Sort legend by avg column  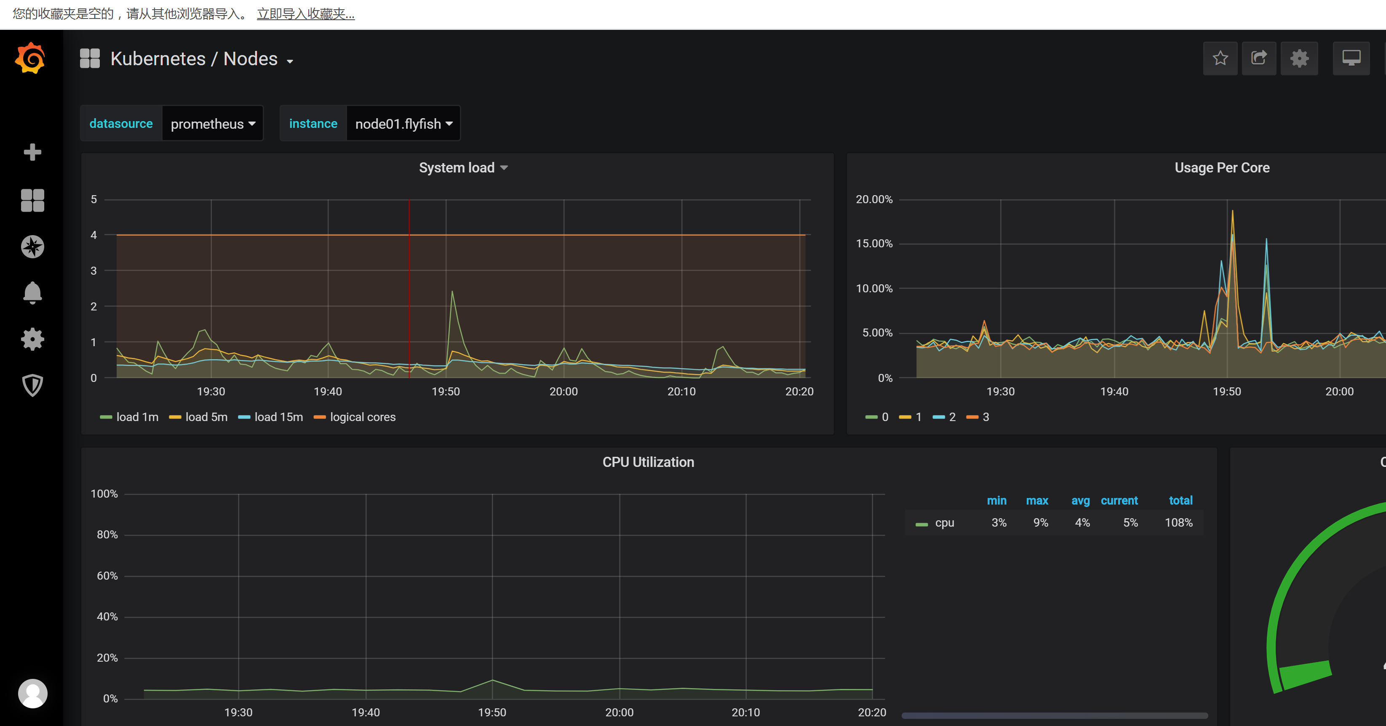(1080, 500)
